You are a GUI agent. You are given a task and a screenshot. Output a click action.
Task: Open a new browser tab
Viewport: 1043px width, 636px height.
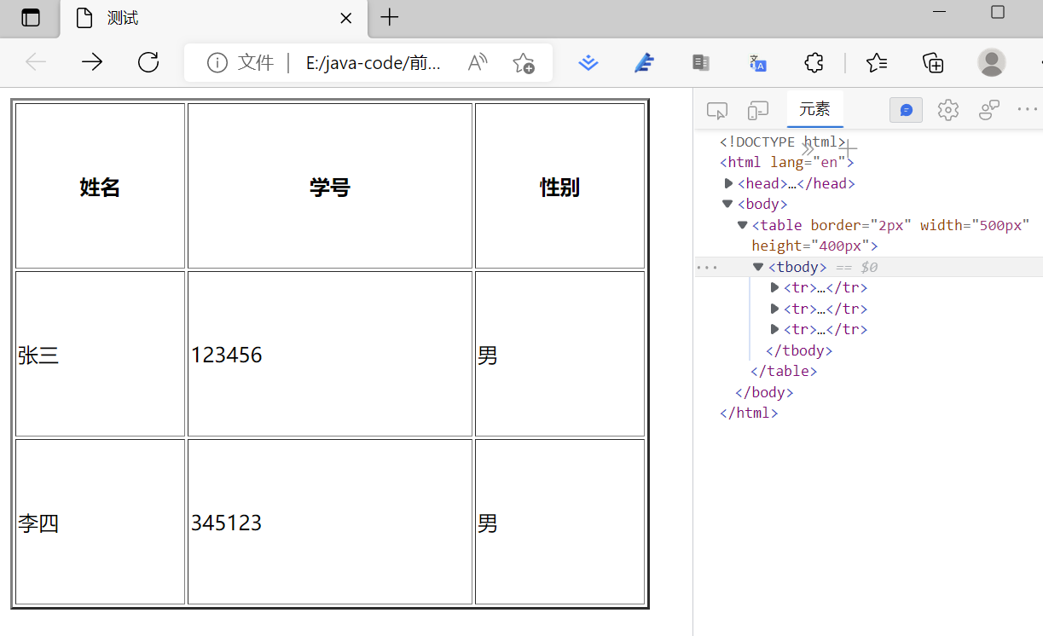[x=390, y=17]
